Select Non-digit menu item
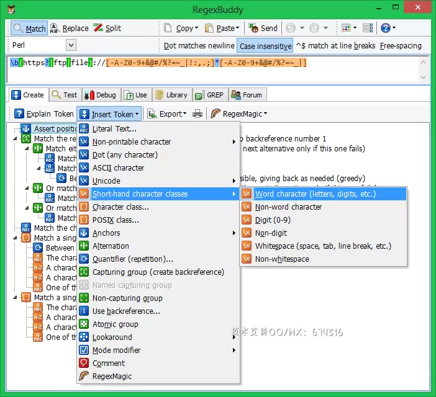The image size is (436, 397). pos(324,233)
